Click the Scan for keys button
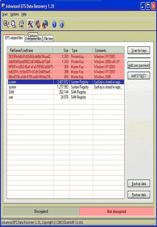 [139, 50]
